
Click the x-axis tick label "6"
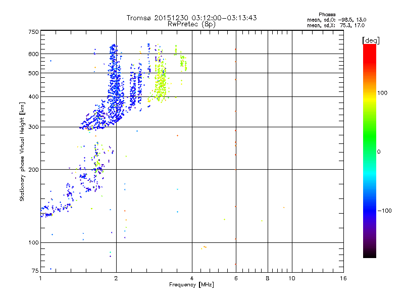click(x=236, y=278)
